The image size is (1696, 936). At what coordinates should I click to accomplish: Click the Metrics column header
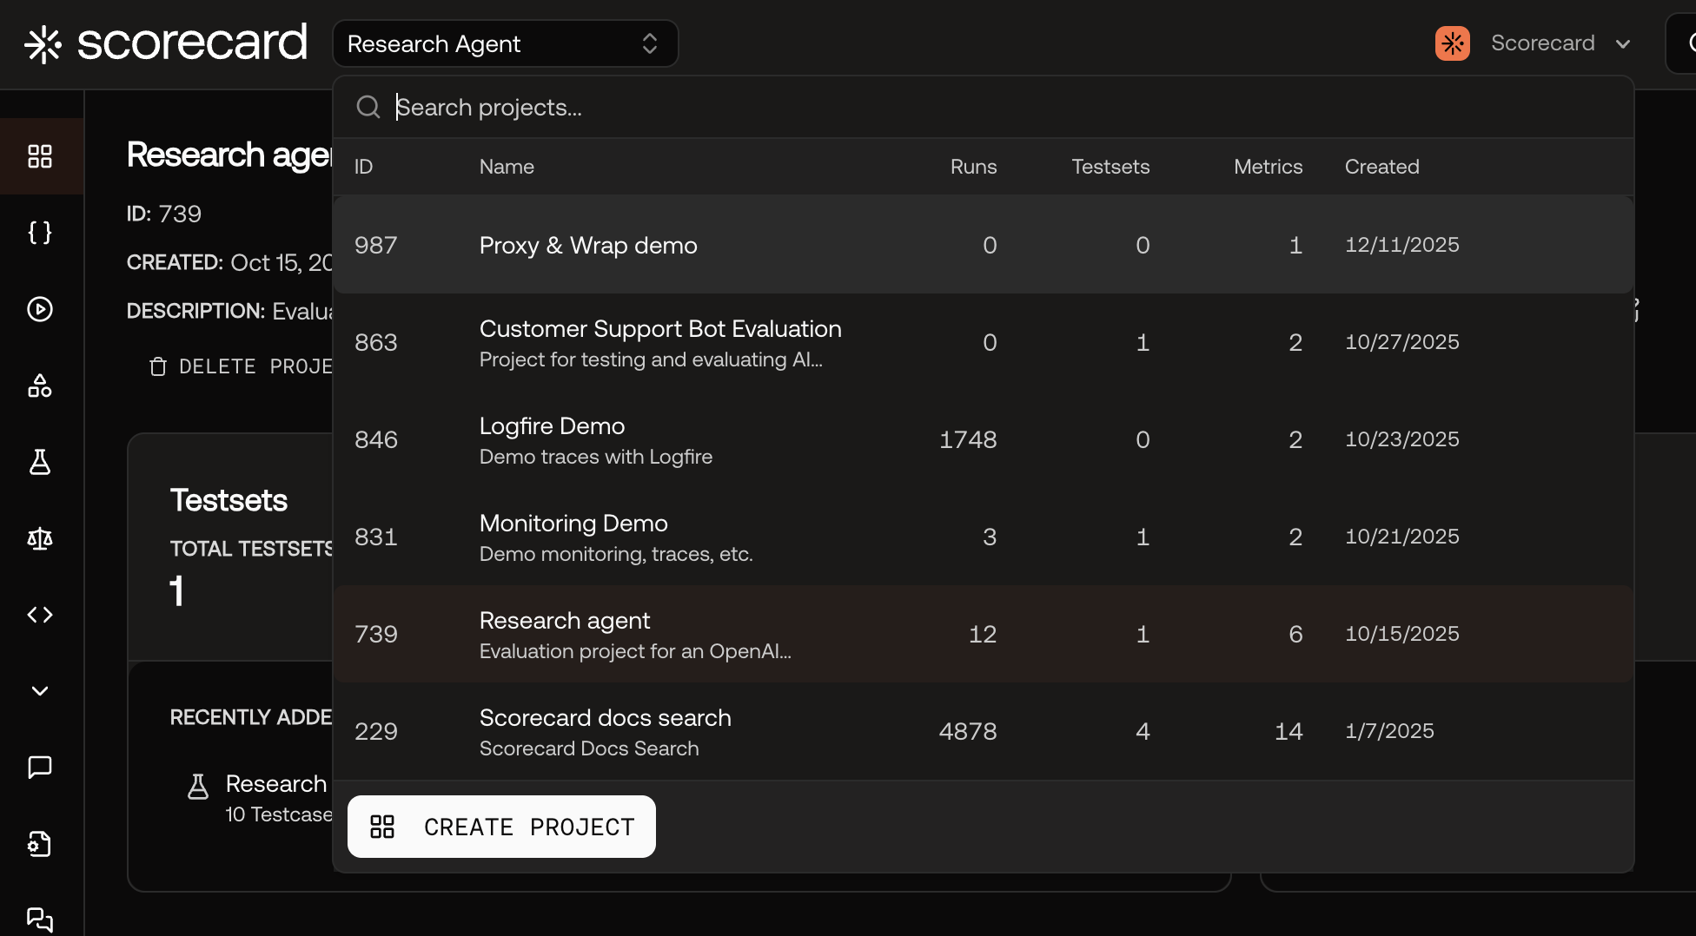point(1268,167)
